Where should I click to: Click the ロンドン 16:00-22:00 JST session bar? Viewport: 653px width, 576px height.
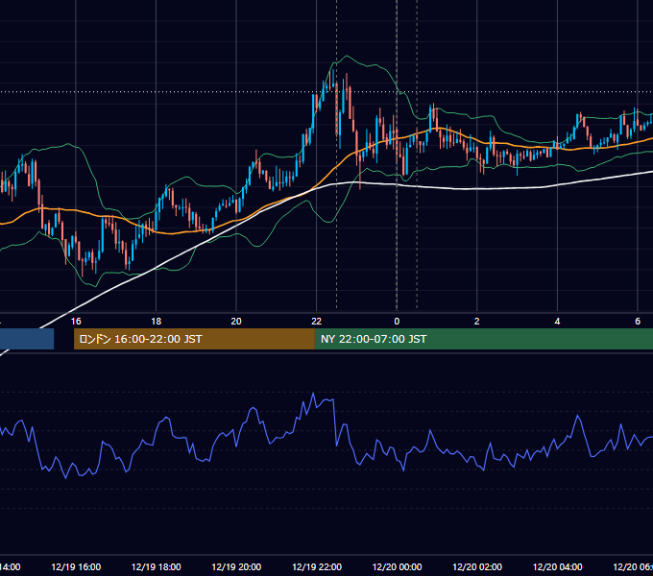[x=194, y=339]
